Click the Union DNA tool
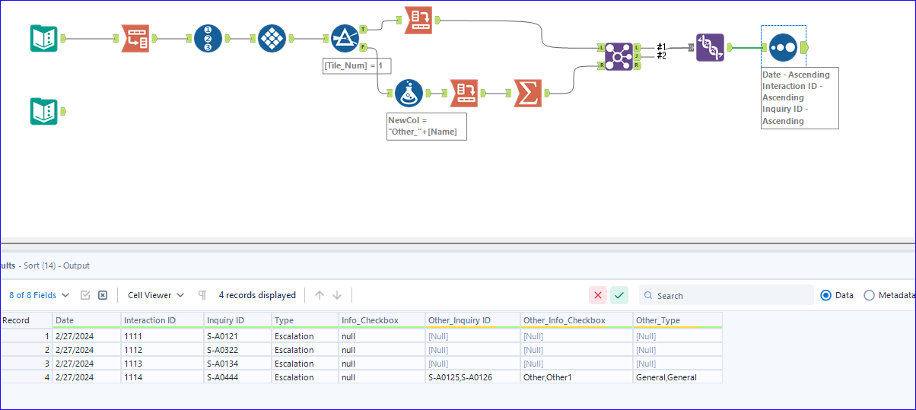 click(x=710, y=47)
